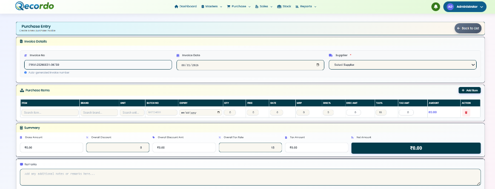Click the Back to List button
The width and height of the screenshot is (495, 189).
pyautogui.click(x=468, y=28)
